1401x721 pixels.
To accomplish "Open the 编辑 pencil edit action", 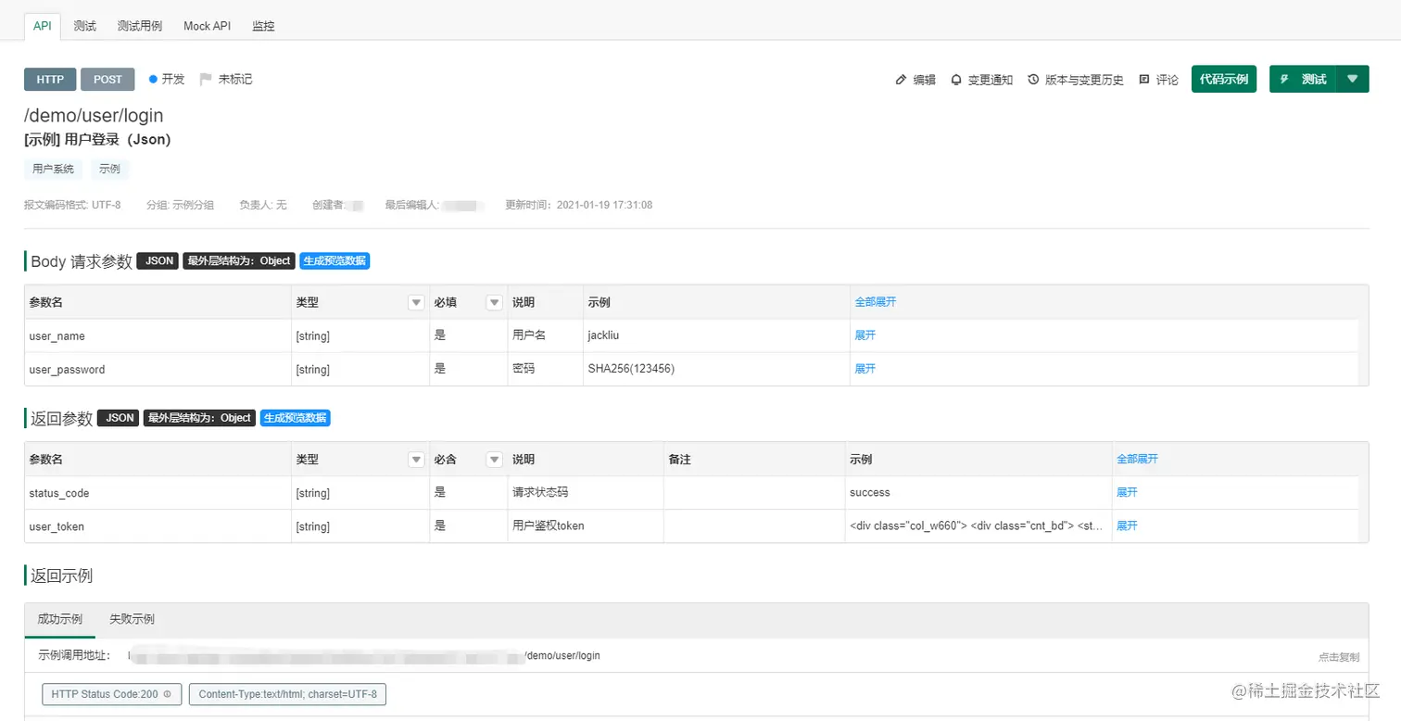I will [915, 80].
